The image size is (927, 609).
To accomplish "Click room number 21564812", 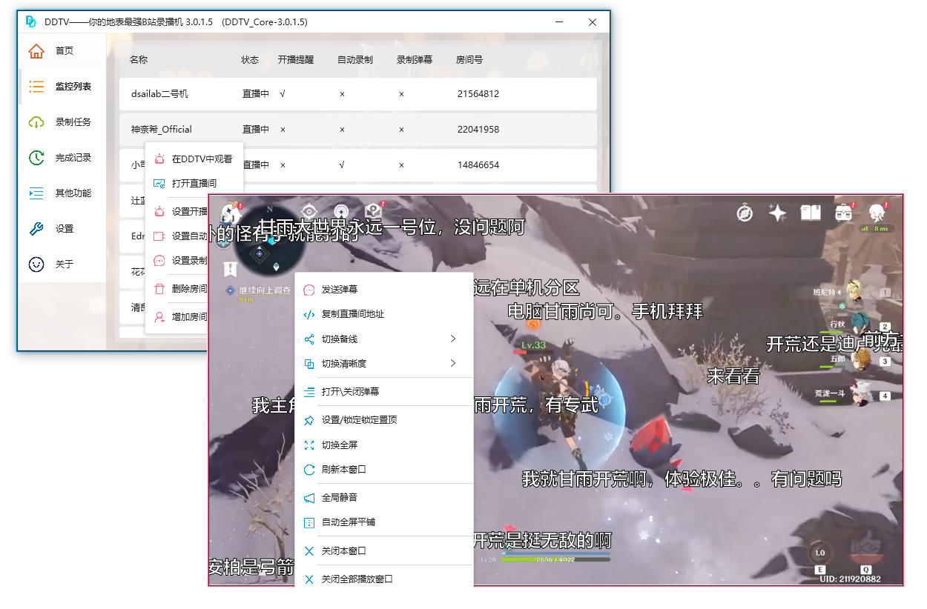I will pos(478,94).
